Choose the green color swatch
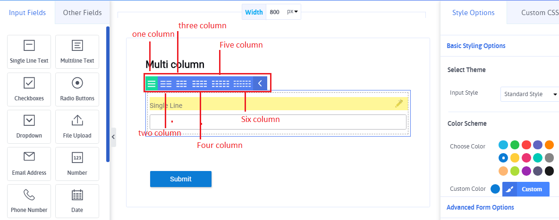559x220 pixels. (515, 145)
